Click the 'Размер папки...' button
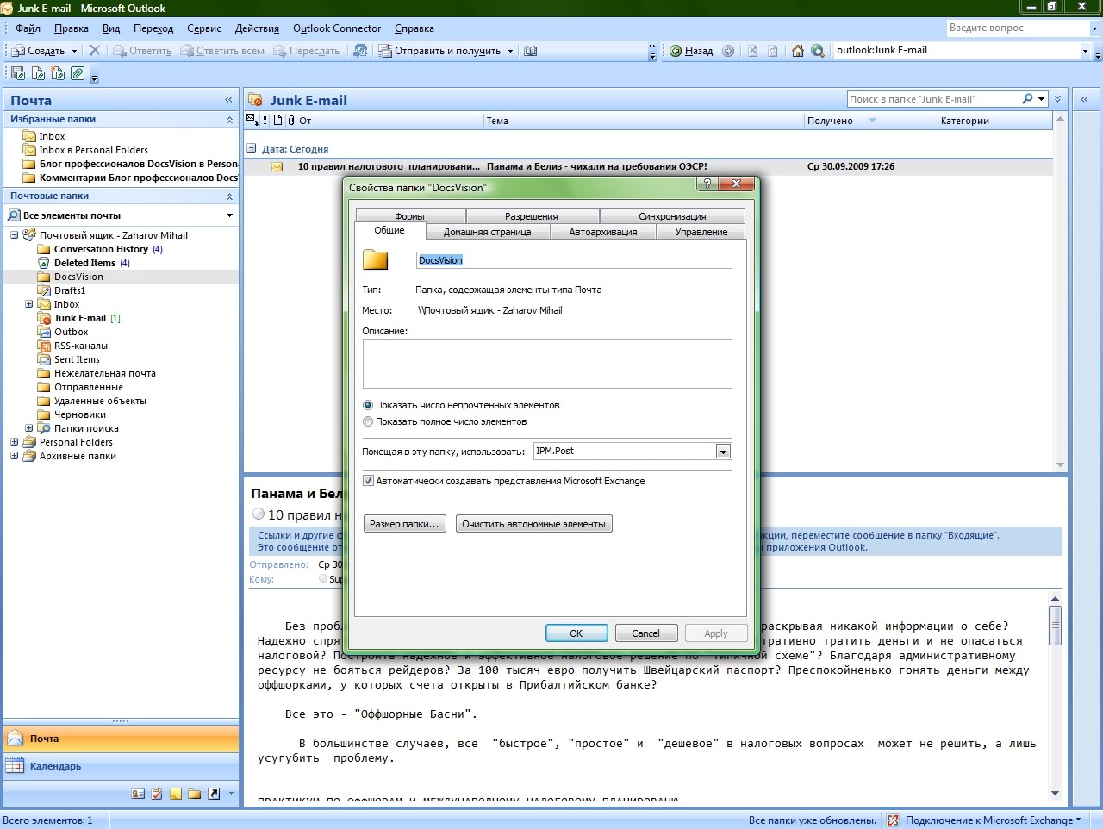The image size is (1103, 829). (404, 524)
